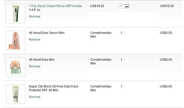Open the All About Eyes Serum Mini image
Viewport: 184px width, 108px height.
click(x=16, y=41)
